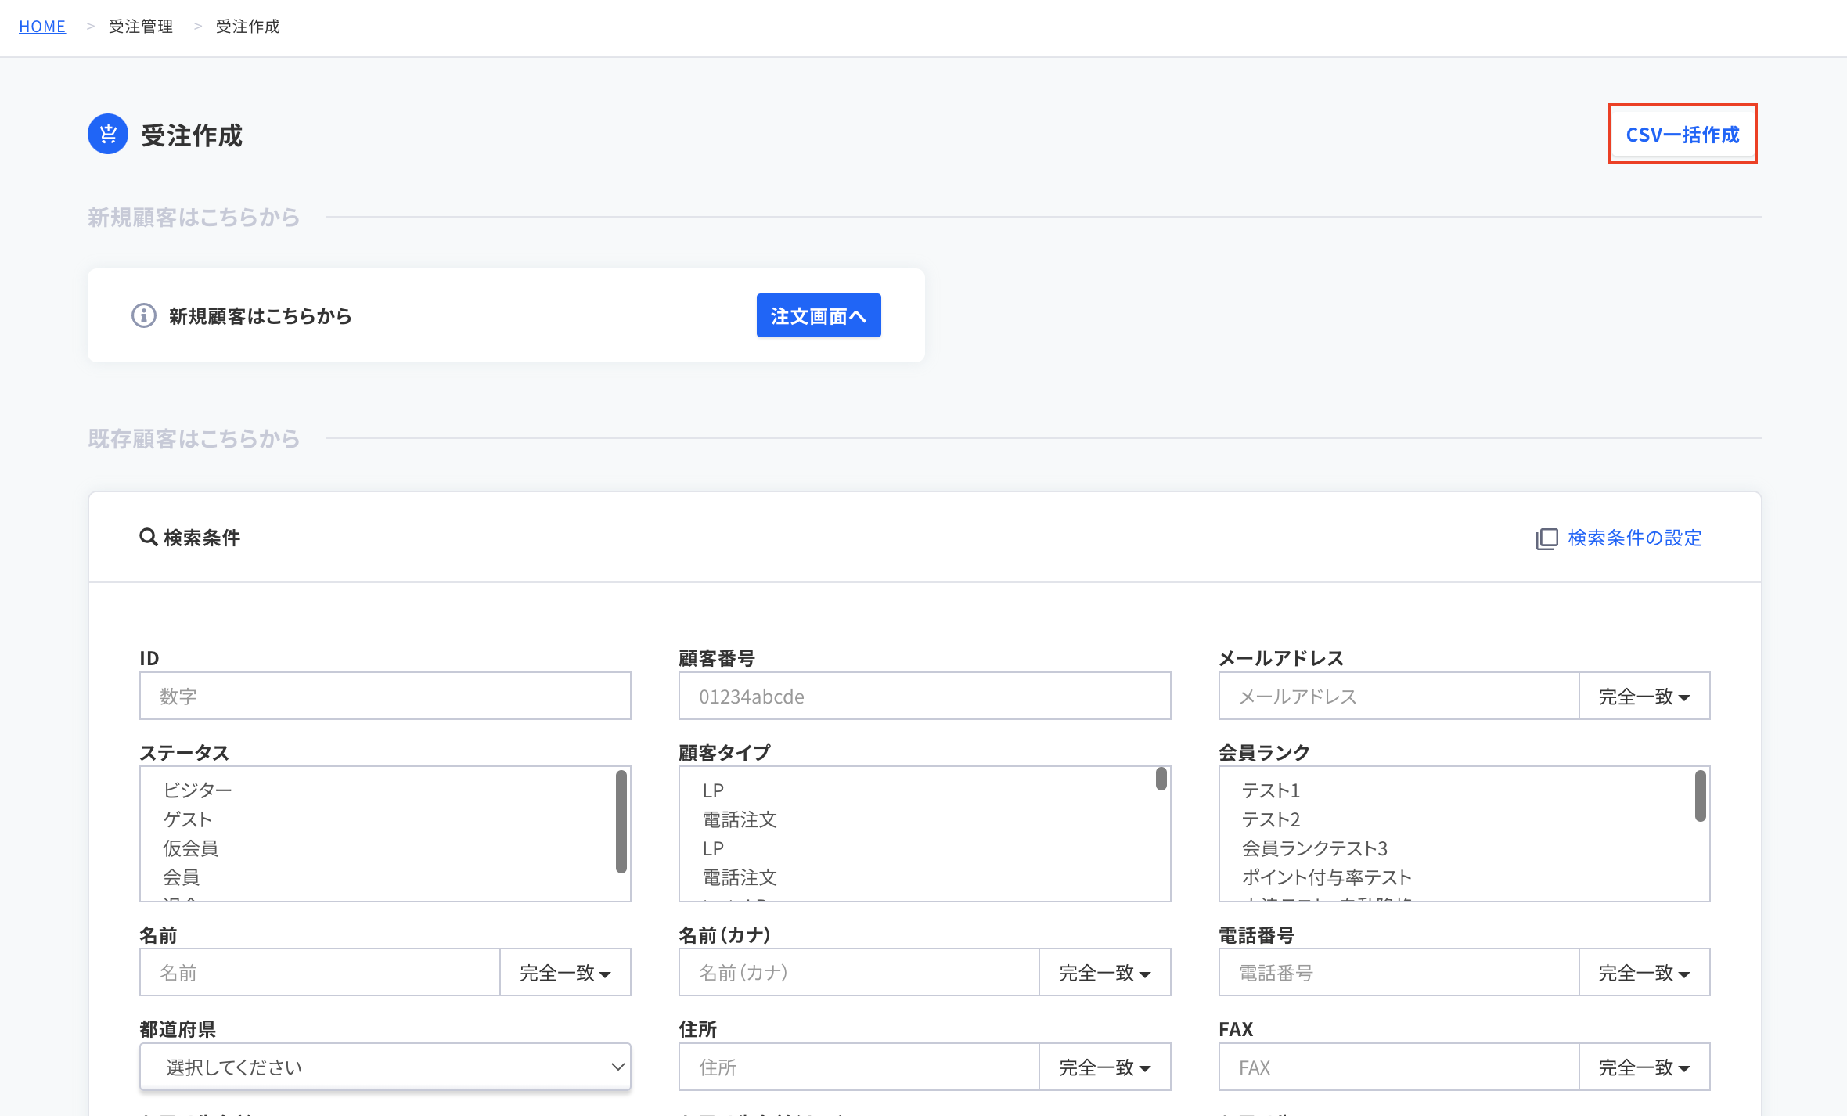The height and width of the screenshot is (1116, 1847).
Task: Select テスト2 in the 会員ランク list
Action: tap(1270, 819)
